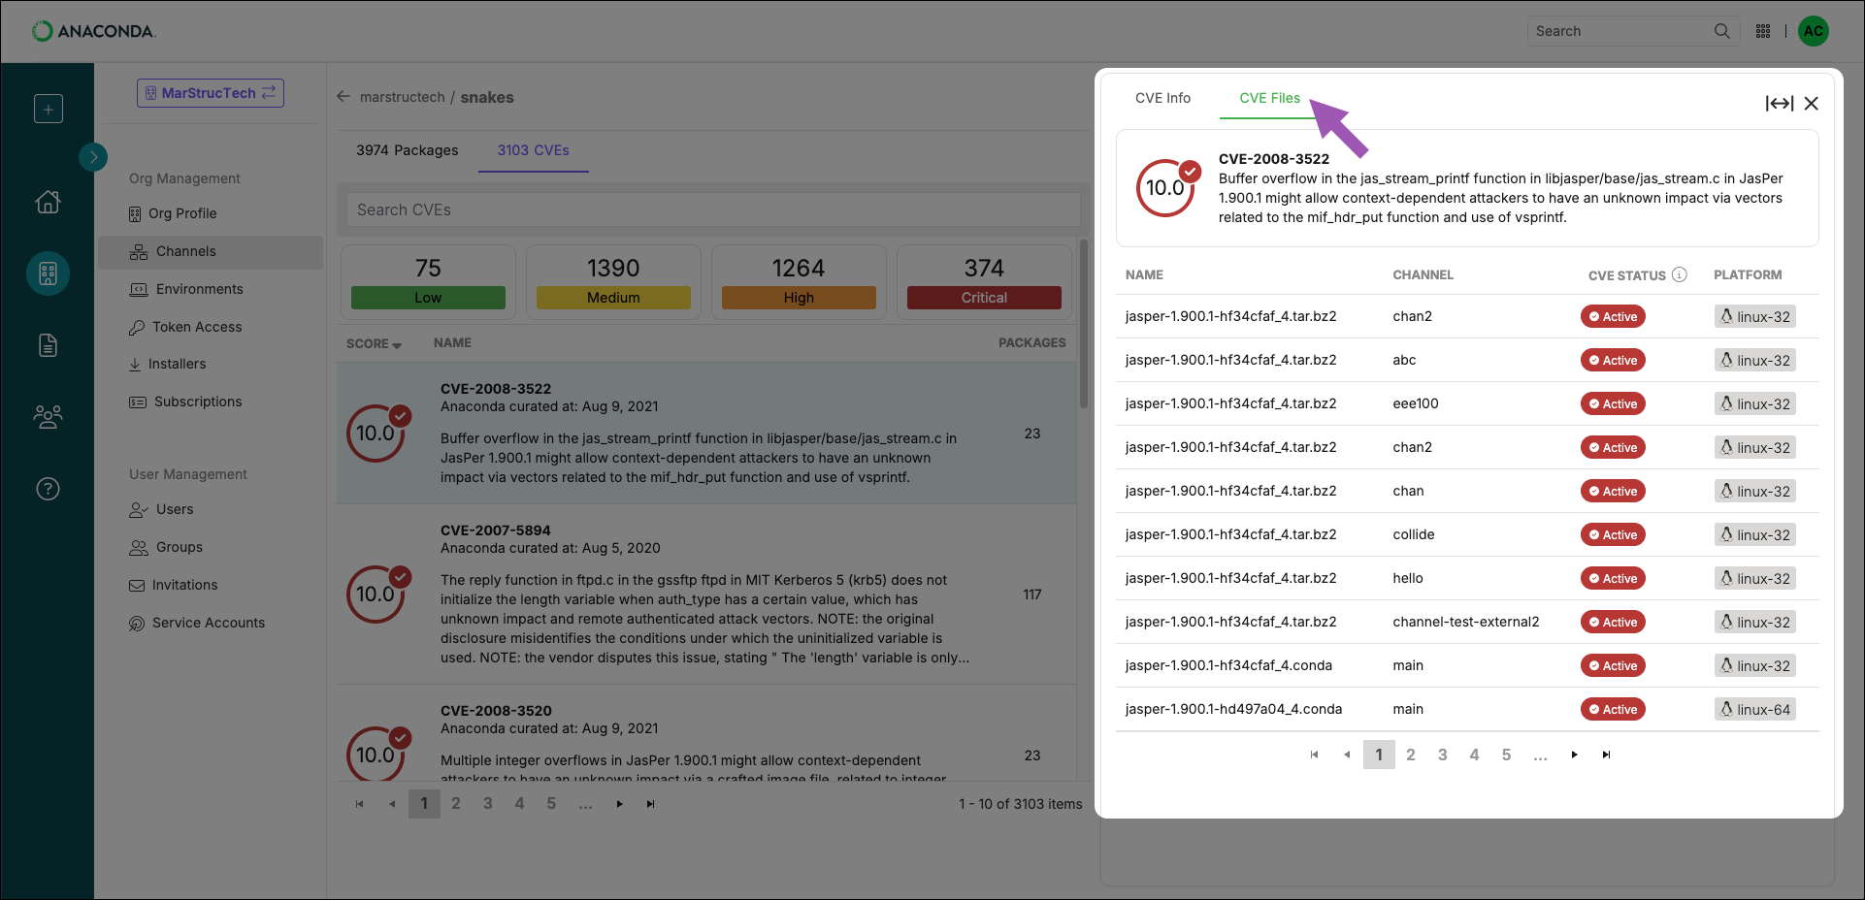This screenshot has width=1865, height=900.
Task: Click the Anaconda logo
Action: tap(93, 31)
